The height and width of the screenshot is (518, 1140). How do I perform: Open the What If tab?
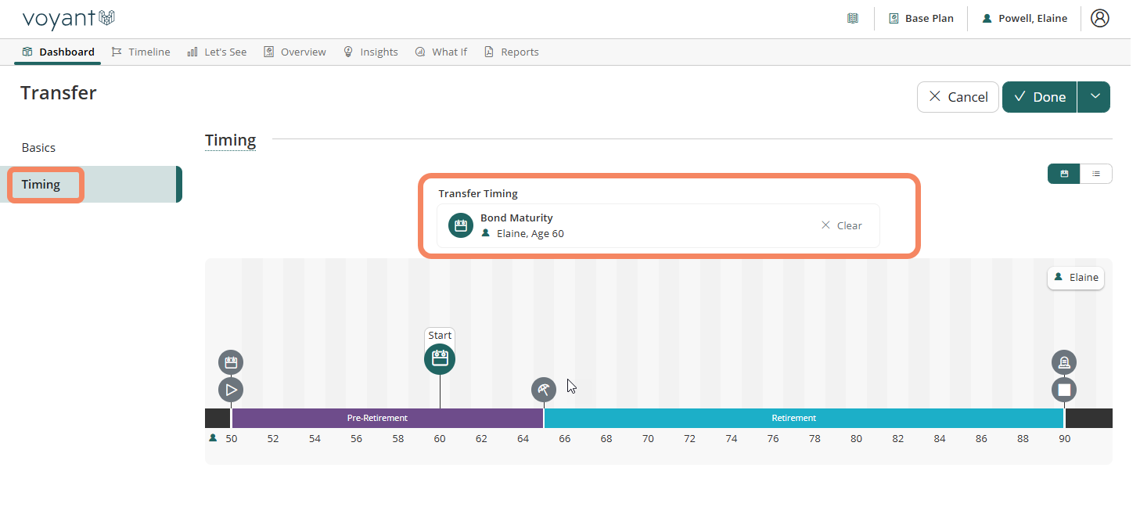[441, 52]
